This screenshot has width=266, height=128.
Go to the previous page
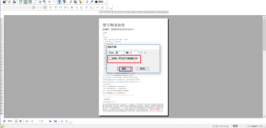[x=32, y=121]
